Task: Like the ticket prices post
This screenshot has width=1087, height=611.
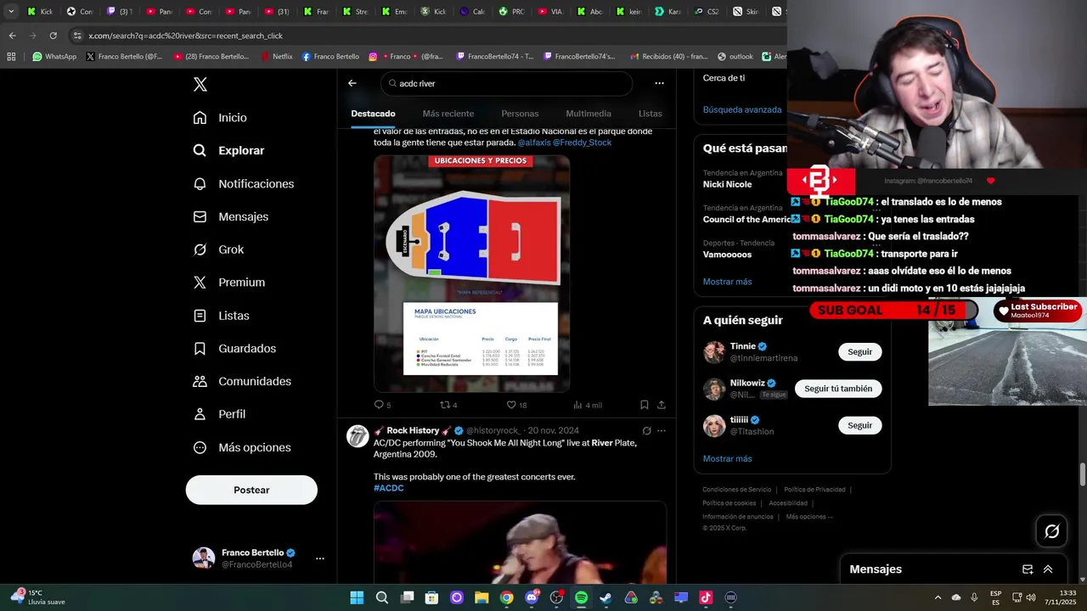Action: pyautogui.click(x=516, y=405)
